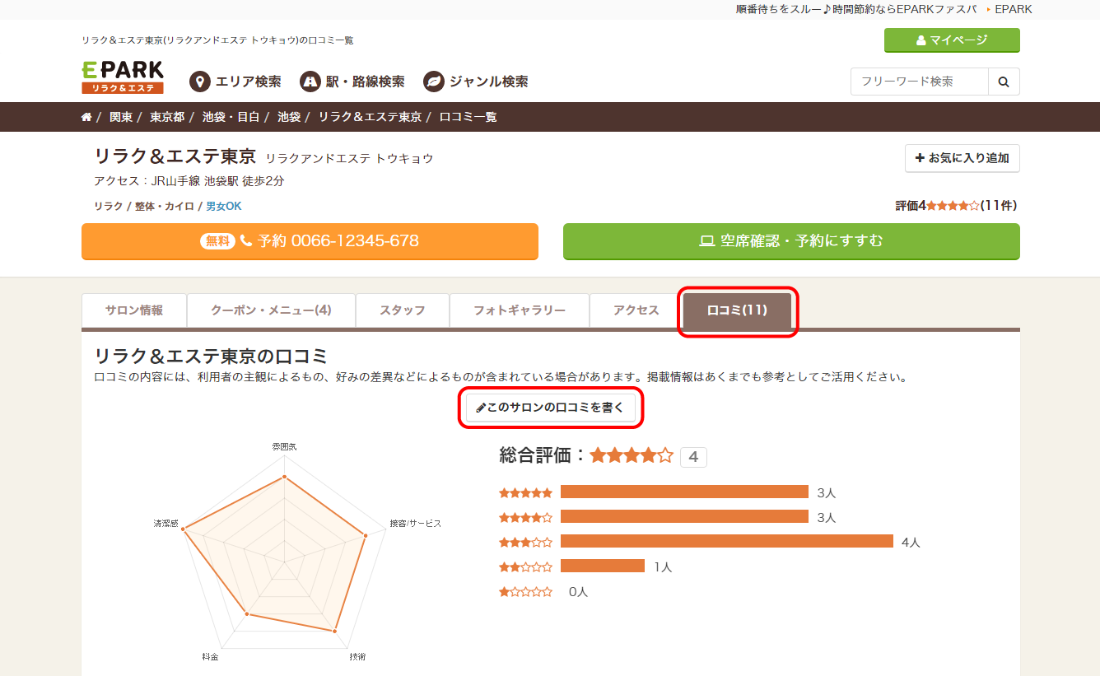The image size is (1100, 676).
Task: Click 空席確認・予約にすすむ green button
Action: coord(791,241)
